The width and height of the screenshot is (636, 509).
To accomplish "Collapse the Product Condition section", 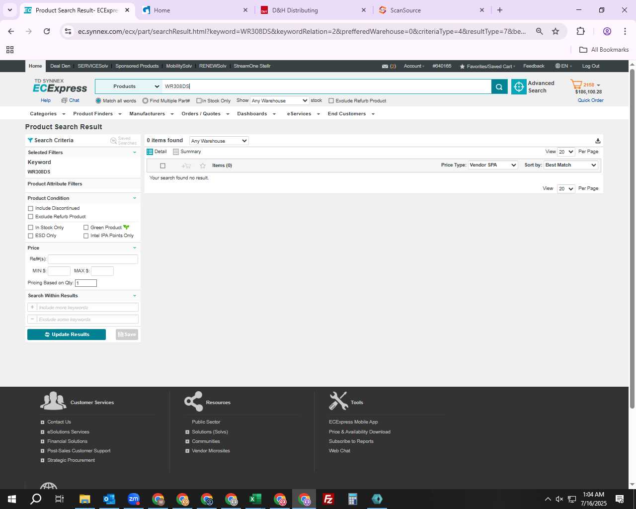I will 135,198.
